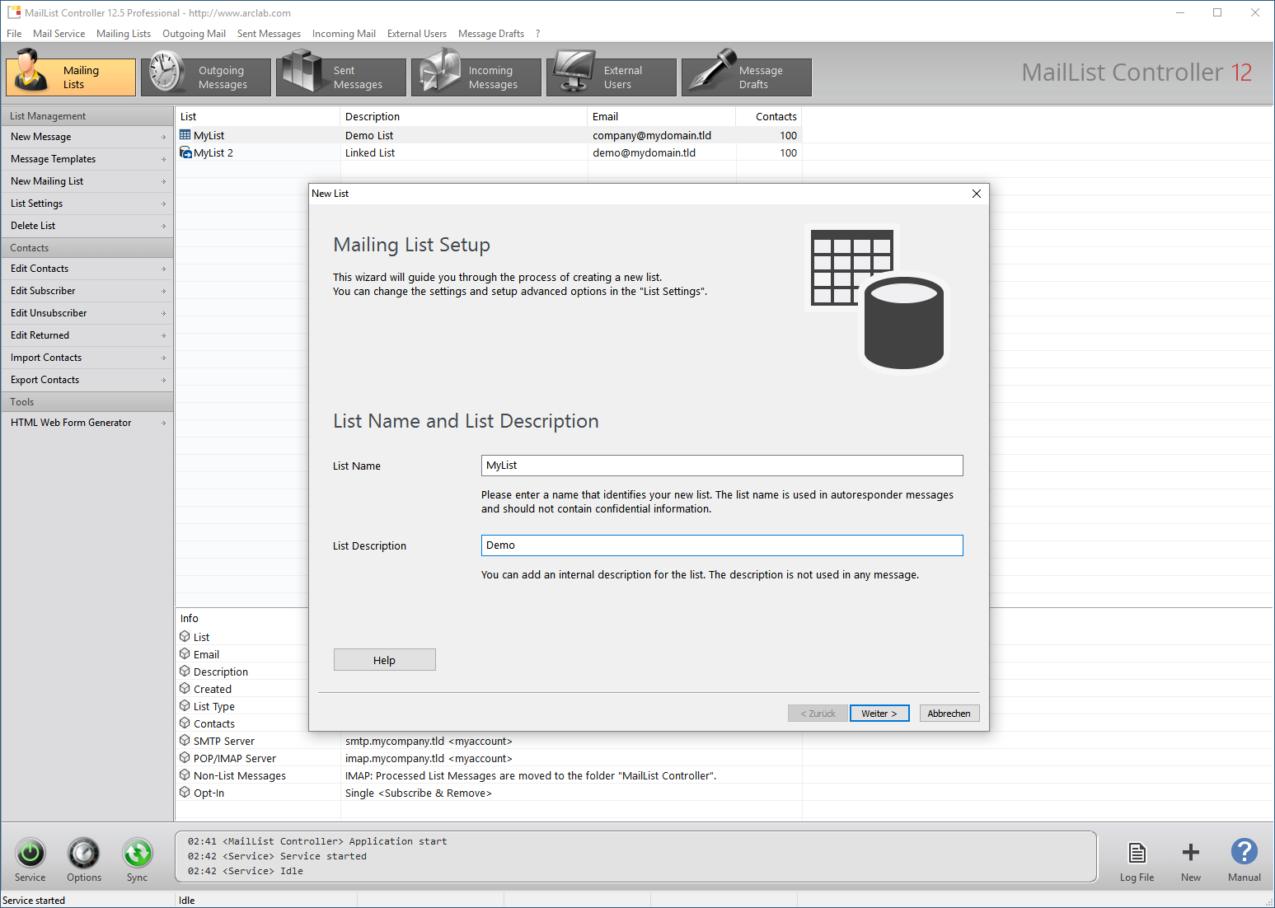Click the Sync icon

pos(138,854)
